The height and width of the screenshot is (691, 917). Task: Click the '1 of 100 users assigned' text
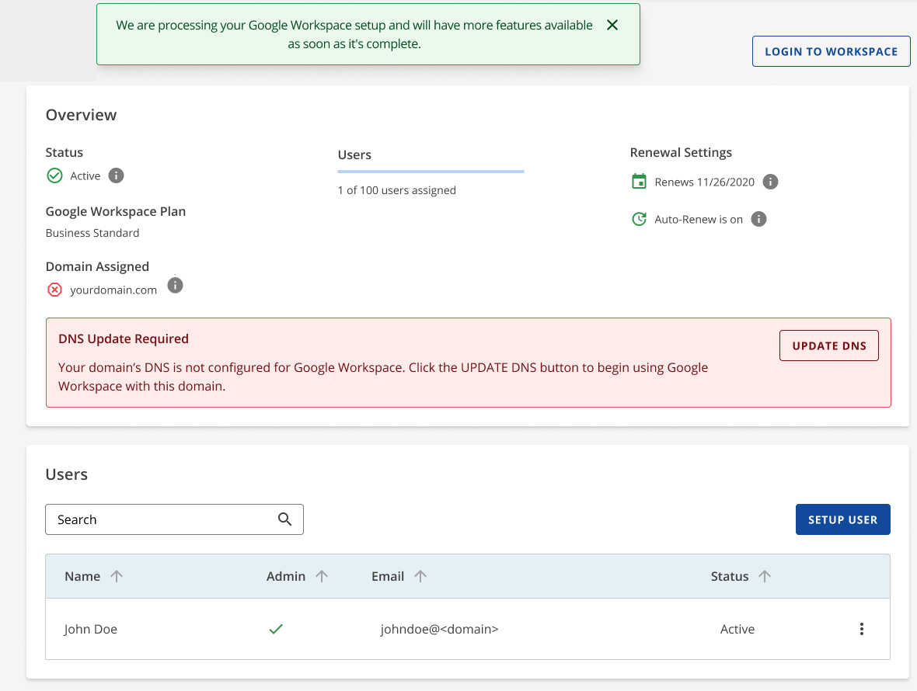[396, 190]
